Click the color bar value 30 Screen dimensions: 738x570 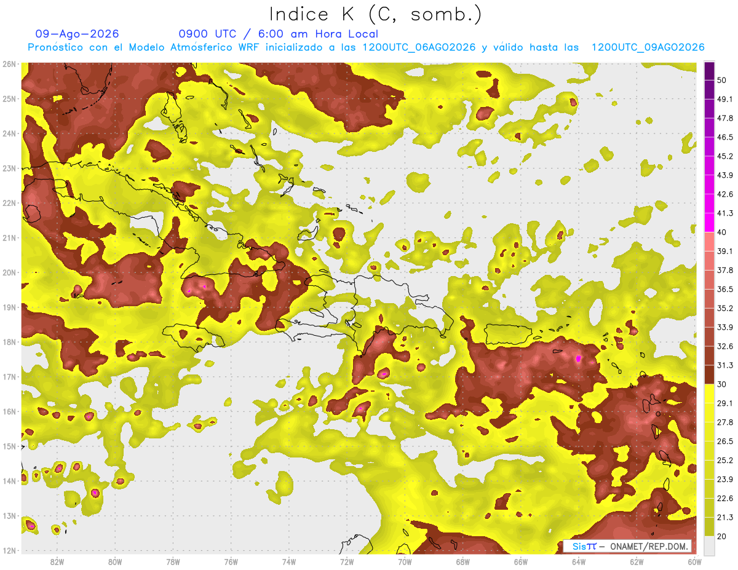click(x=723, y=384)
